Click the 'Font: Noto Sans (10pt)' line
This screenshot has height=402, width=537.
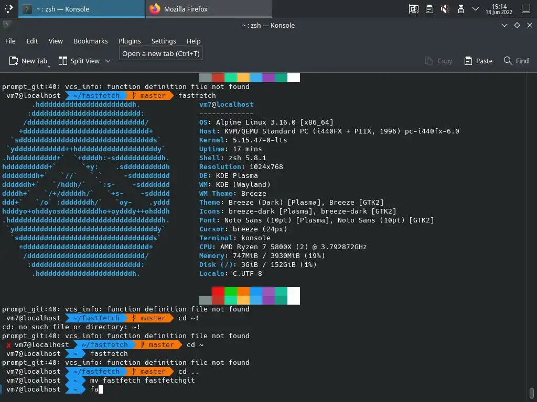click(x=316, y=220)
